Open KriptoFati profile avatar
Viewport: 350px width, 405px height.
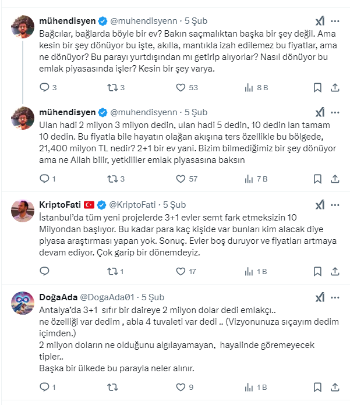click(22, 211)
